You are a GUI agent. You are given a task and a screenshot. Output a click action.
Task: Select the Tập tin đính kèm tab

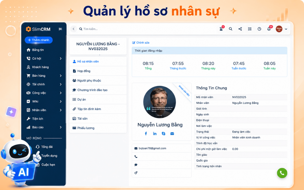click(x=98, y=109)
